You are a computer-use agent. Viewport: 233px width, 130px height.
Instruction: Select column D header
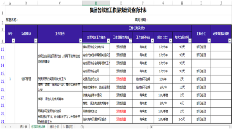tap(96, 3)
